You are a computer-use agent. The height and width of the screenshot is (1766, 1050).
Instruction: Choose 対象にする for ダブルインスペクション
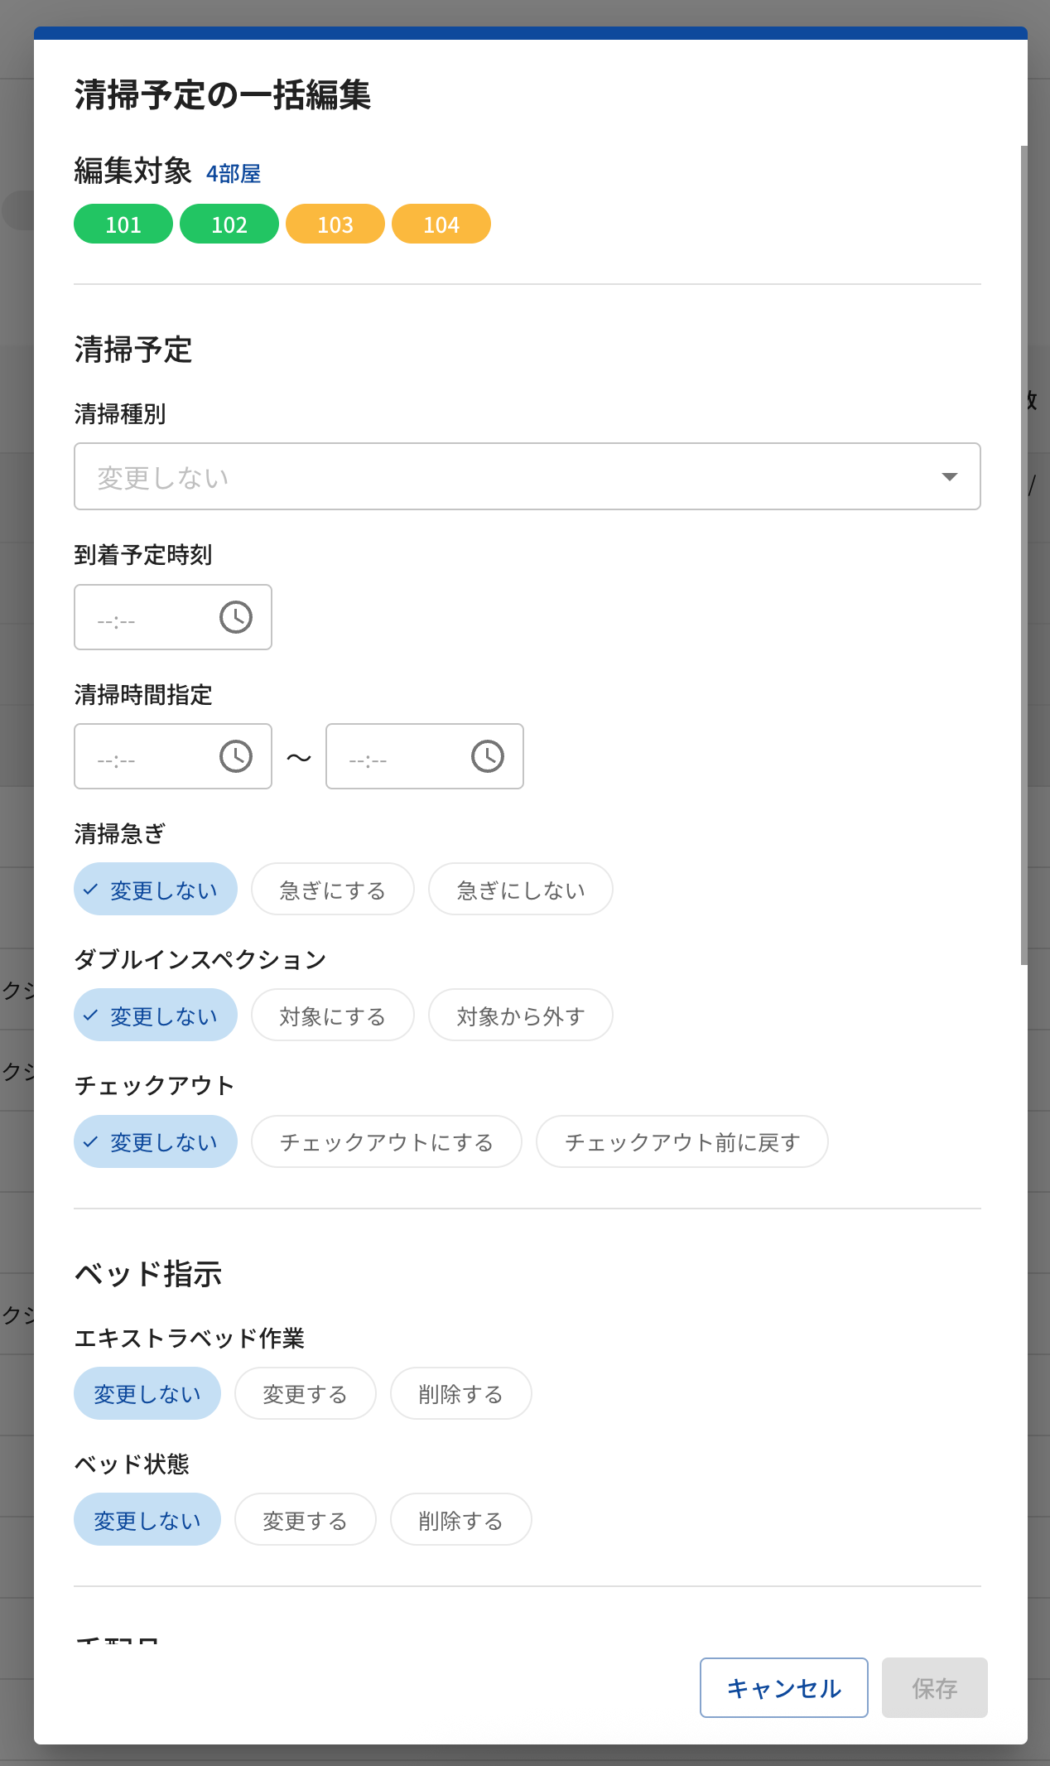click(332, 1016)
